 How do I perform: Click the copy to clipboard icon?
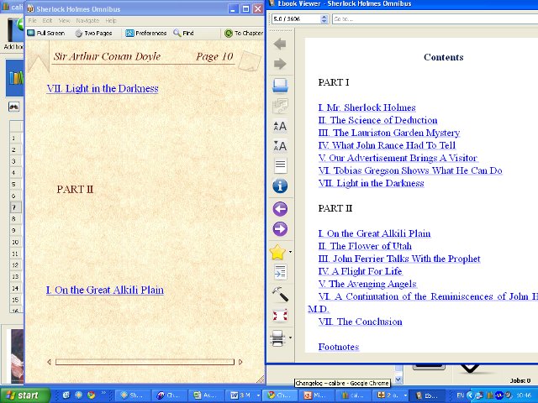[280, 106]
